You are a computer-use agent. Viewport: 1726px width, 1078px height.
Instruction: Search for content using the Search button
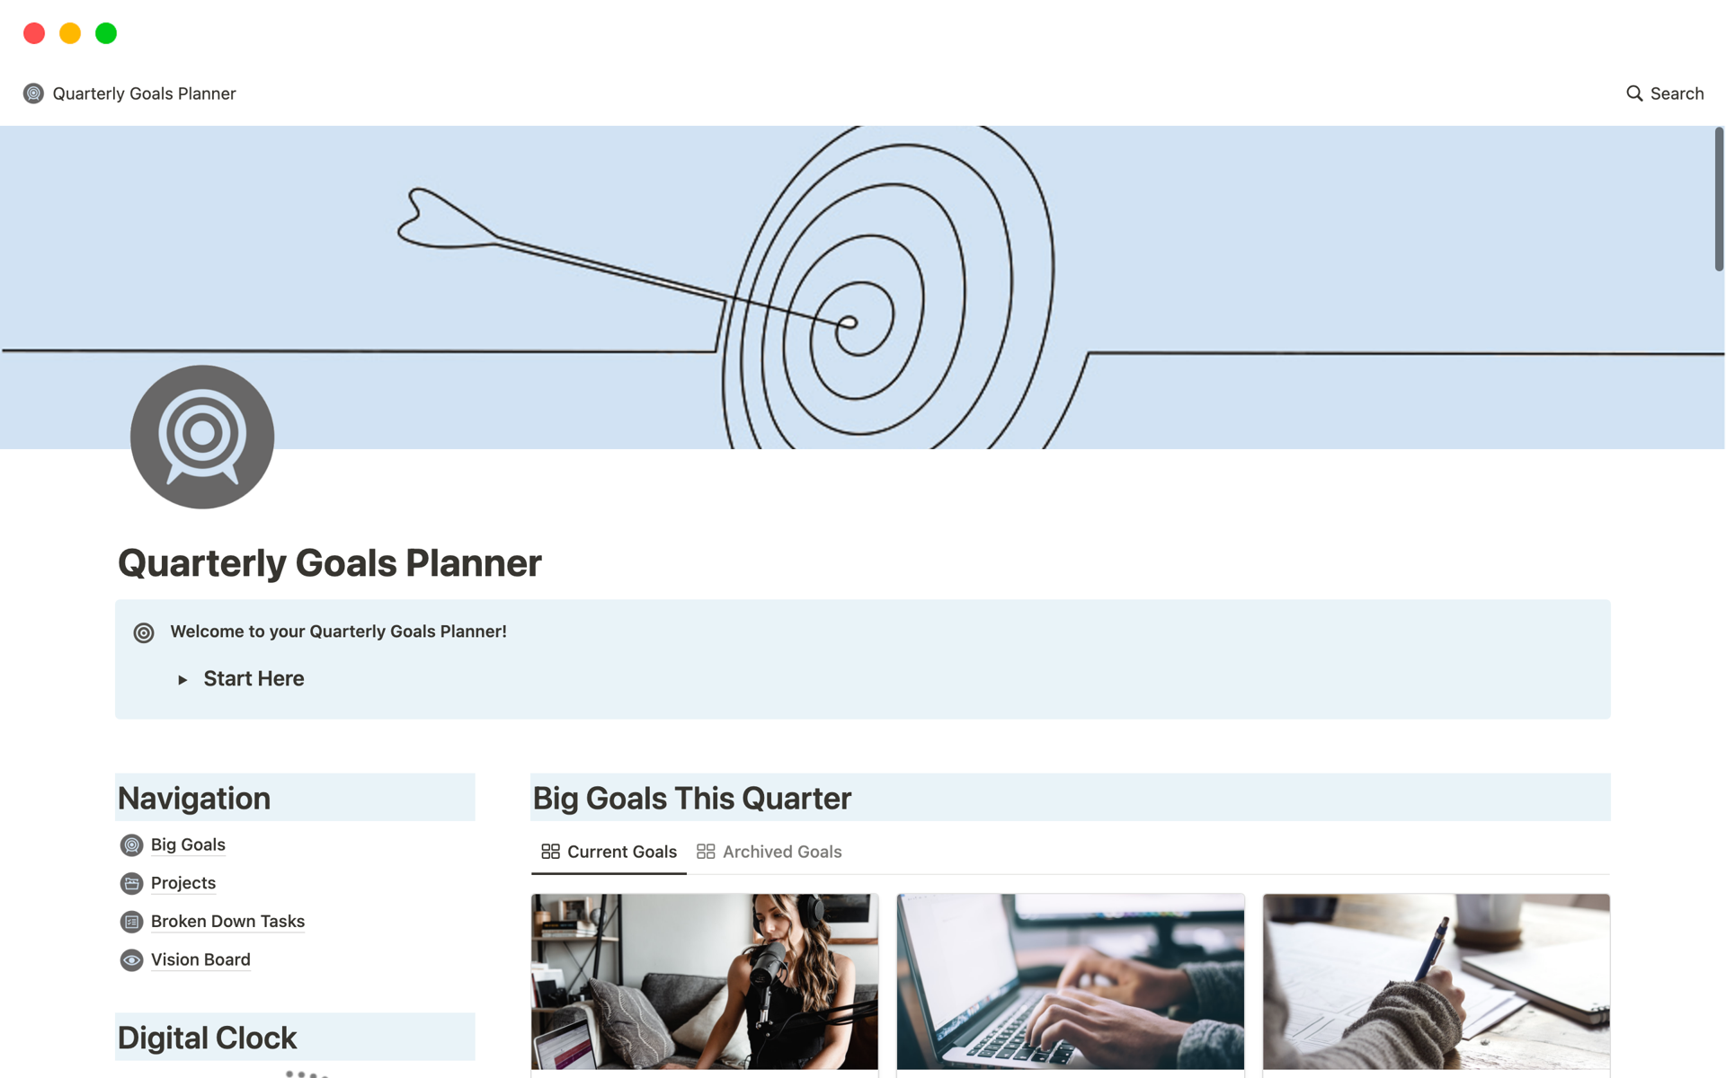click(1664, 93)
